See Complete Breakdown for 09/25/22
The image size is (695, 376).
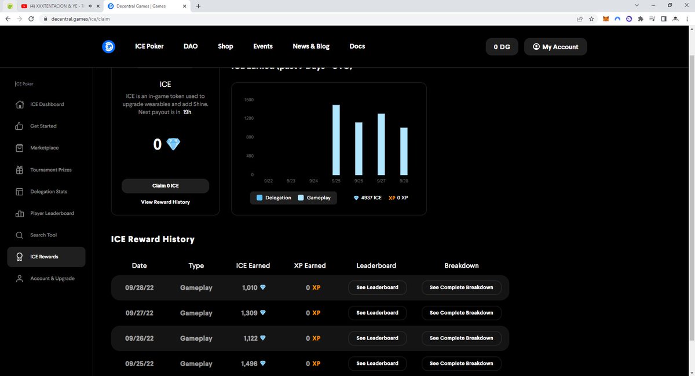tap(462, 363)
